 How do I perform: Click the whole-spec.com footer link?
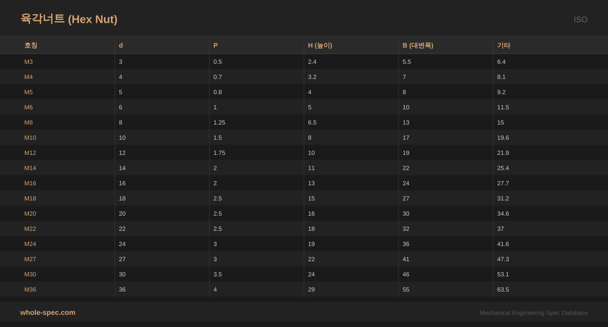coord(48,312)
